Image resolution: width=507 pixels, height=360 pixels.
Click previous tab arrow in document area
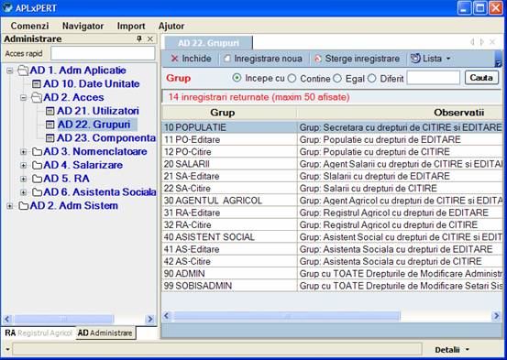pyautogui.click(x=472, y=42)
